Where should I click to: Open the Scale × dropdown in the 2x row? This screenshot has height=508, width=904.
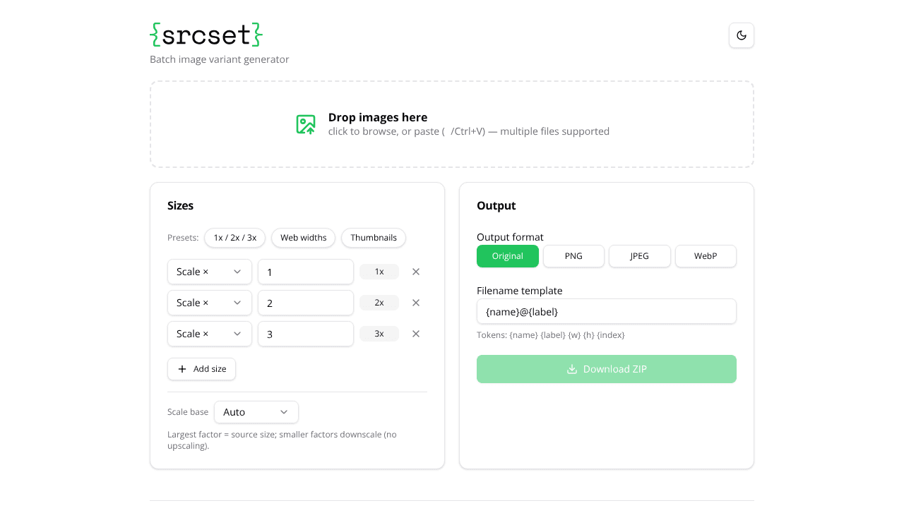click(x=210, y=303)
